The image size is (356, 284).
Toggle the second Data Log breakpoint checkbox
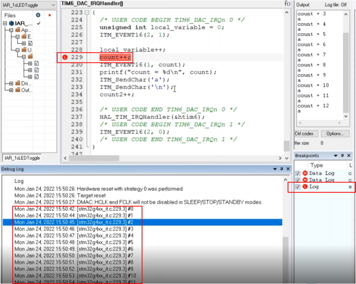[298, 180]
